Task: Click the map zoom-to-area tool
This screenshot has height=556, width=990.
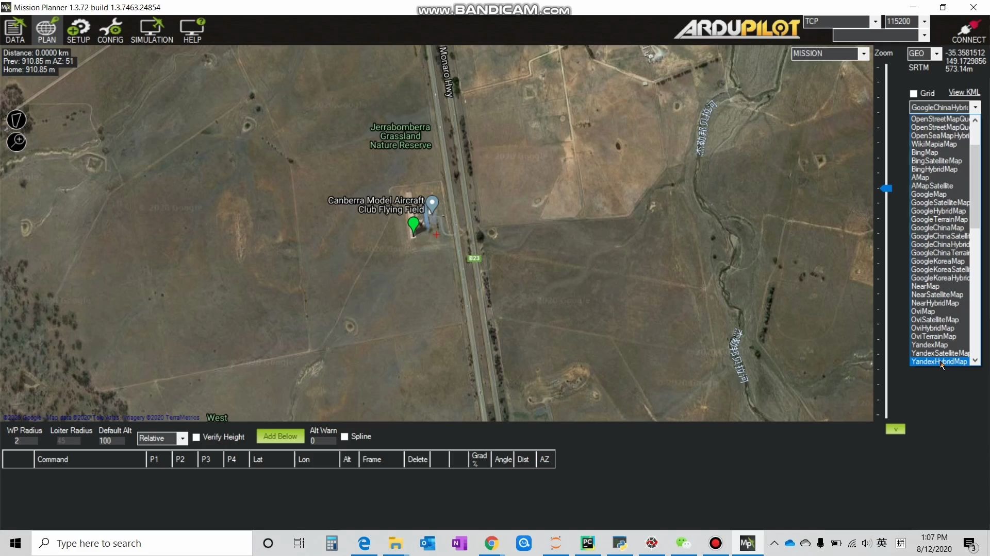Action: click(x=16, y=142)
